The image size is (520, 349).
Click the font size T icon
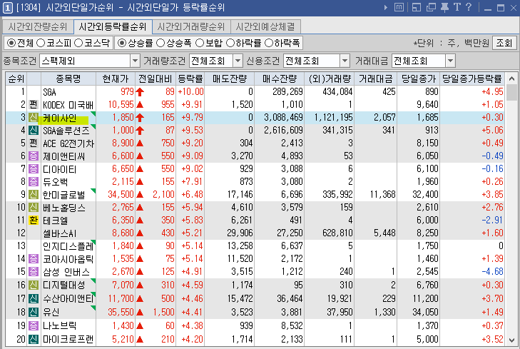457,7
